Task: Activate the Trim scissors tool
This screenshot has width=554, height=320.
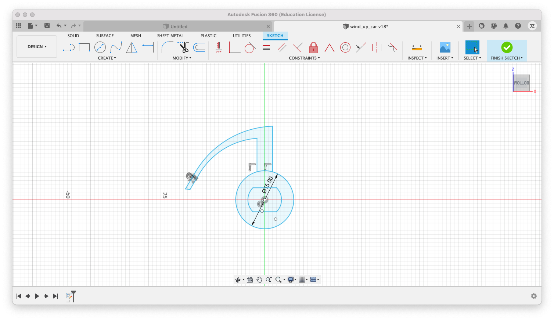Action: coord(183,47)
